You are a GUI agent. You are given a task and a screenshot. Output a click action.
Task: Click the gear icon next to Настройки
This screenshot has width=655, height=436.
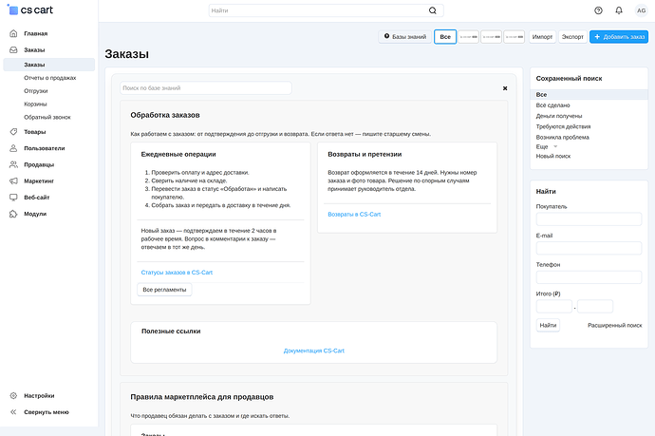pos(13,395)
